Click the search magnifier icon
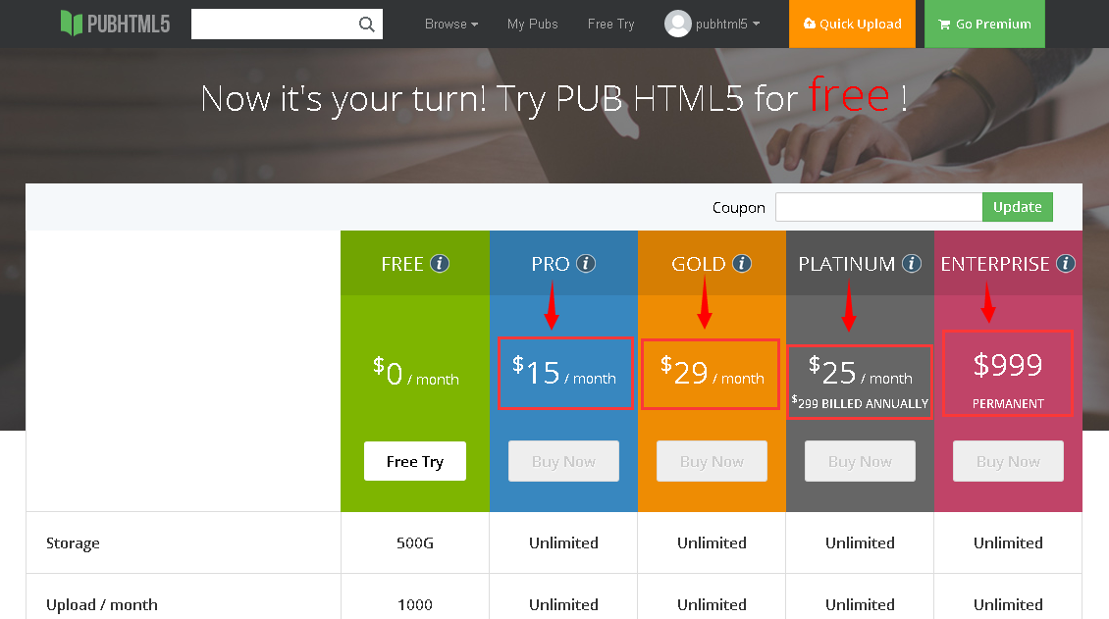Screen dimensions: 1109x619 pos(366,24)
